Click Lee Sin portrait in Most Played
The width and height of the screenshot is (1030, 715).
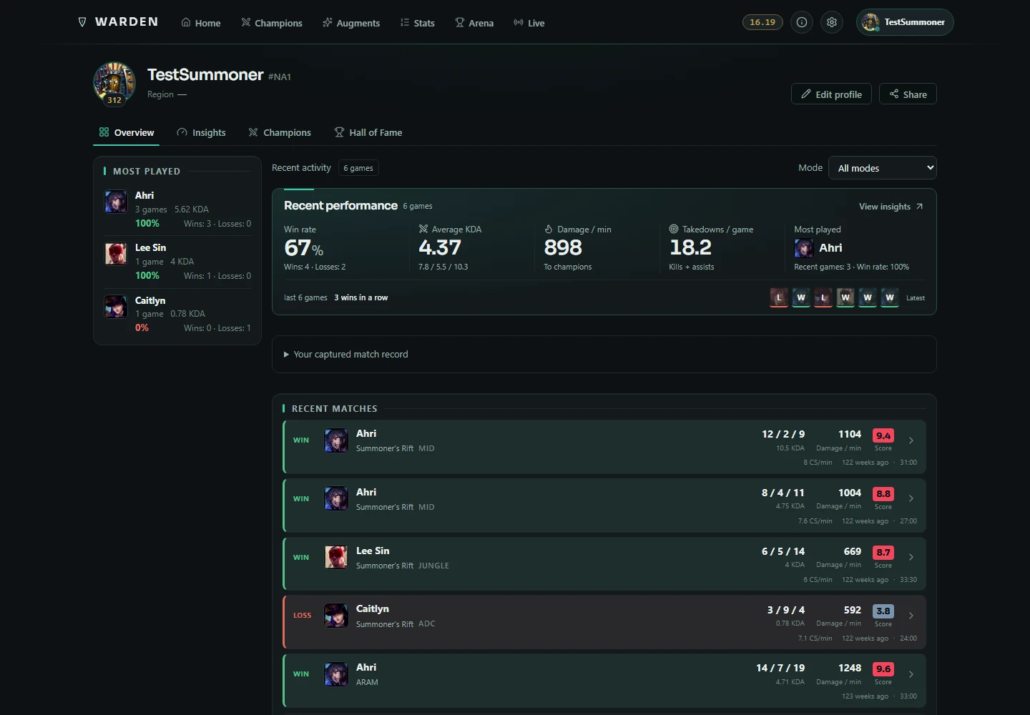(x=116, y=254)
